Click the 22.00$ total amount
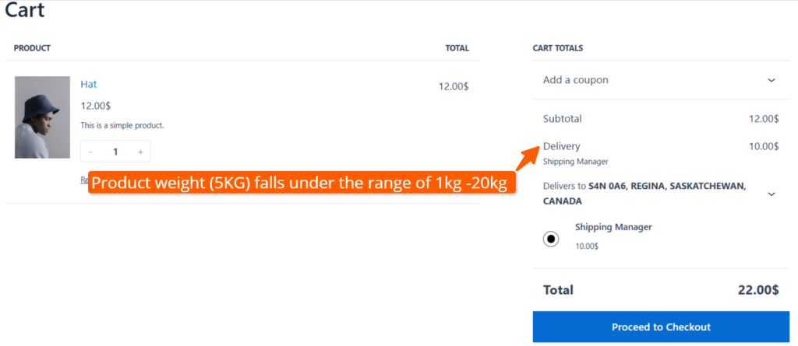The image size is (798, 346). (x=757, y=290)
